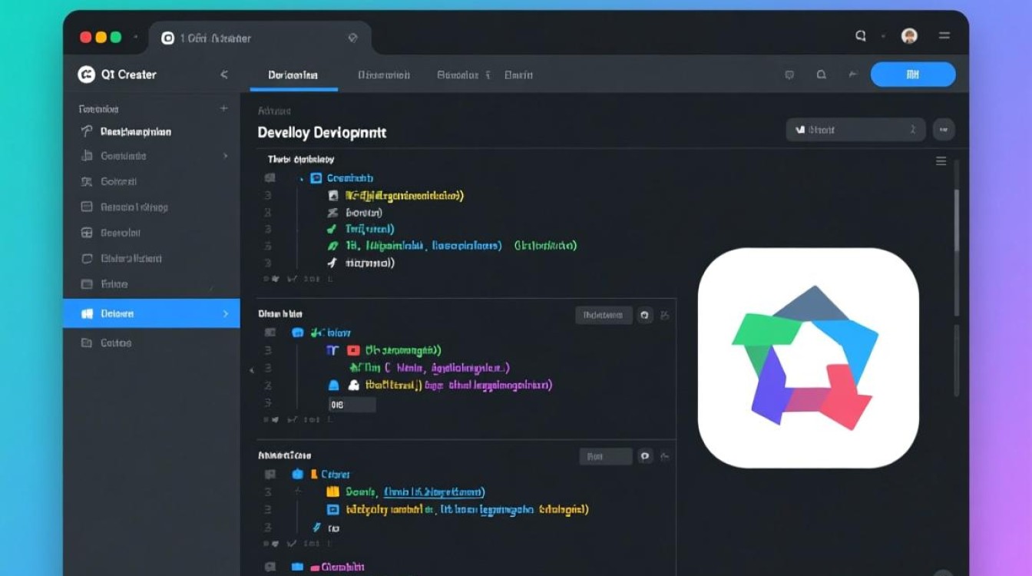Open the hamburger menu in the title bar
This screenshot has width=1032, height=576.
tap(944, 36)
